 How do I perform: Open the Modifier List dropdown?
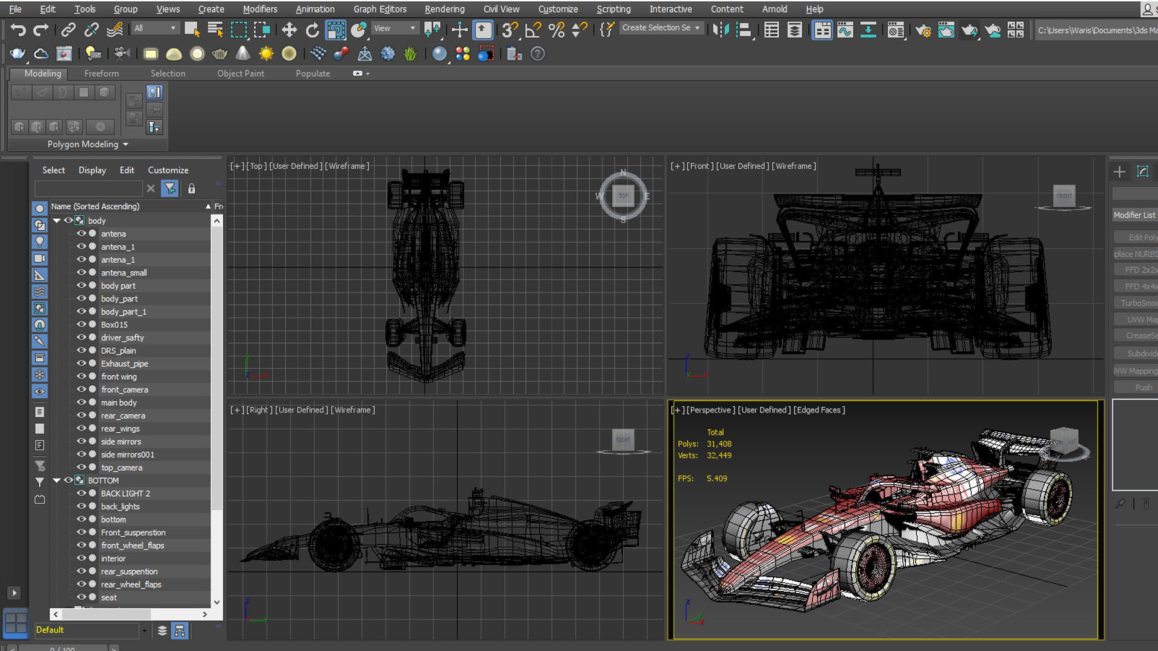tap(1134, 215)
